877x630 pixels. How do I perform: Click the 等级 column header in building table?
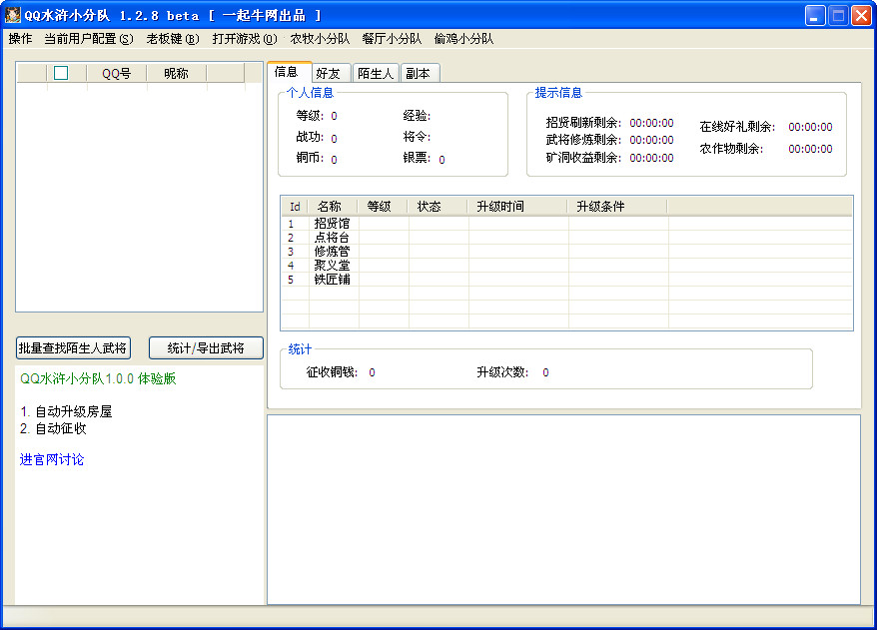(380, 207)
